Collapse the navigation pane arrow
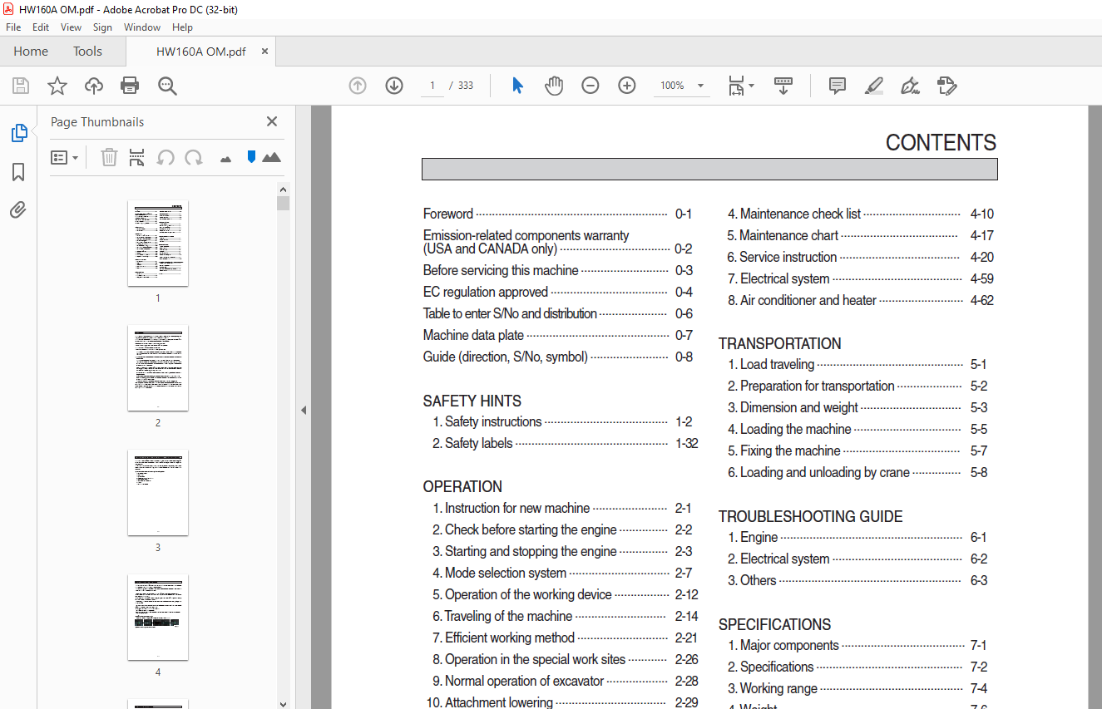Screen dimensions: 1102x709 tap(304, 410)
